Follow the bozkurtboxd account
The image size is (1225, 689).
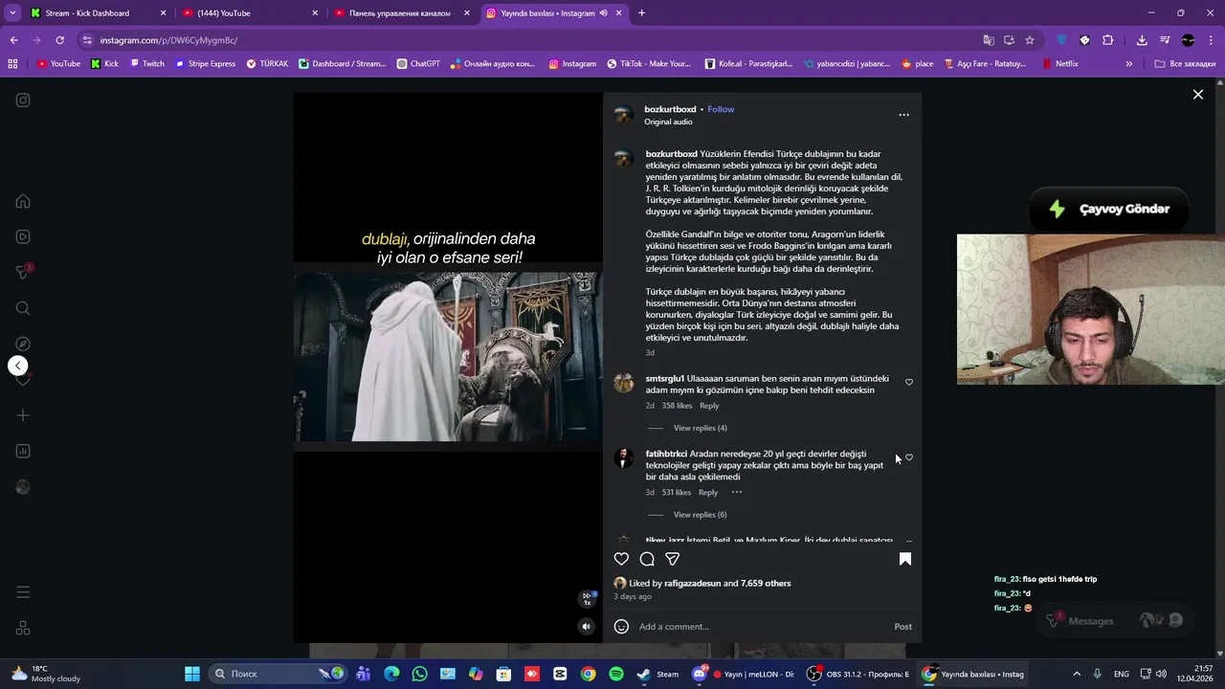pyautogui.click(x=721, y=109)
